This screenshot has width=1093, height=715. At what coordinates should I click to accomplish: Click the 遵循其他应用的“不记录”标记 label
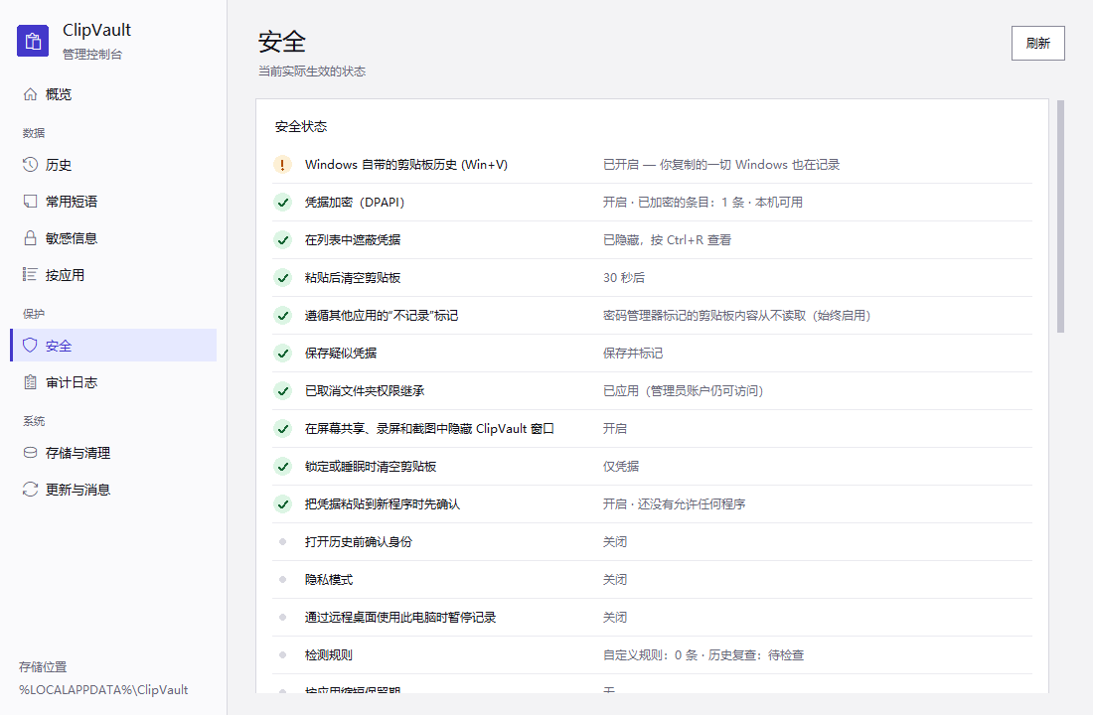(x=382, y=315)
